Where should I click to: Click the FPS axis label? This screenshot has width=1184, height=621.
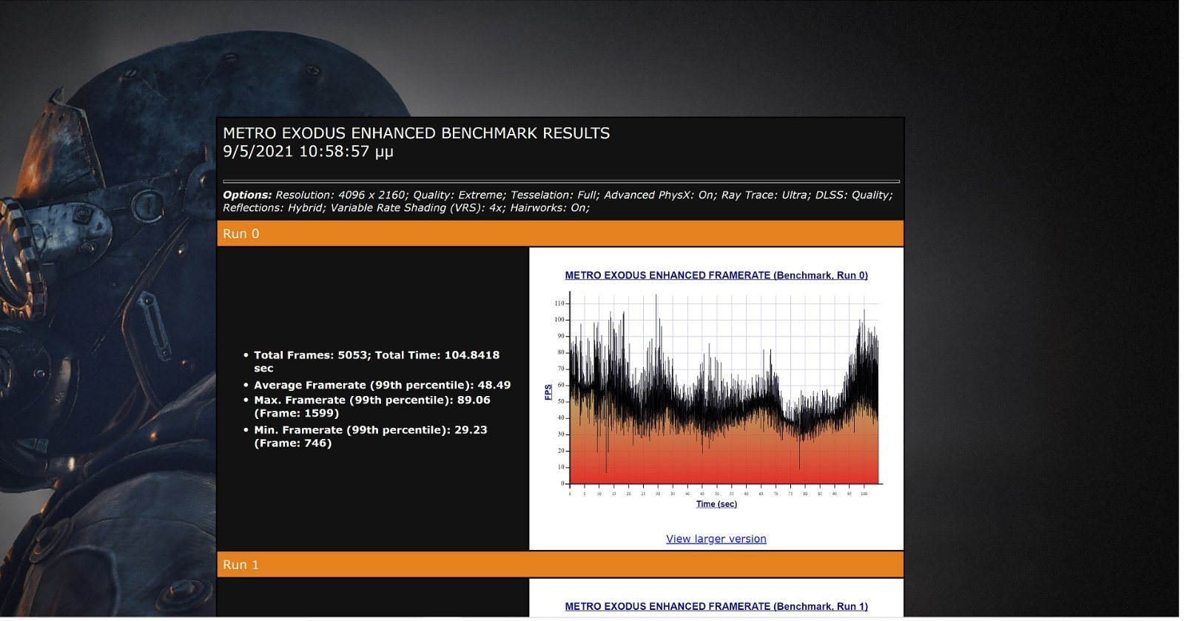[548, 392]
